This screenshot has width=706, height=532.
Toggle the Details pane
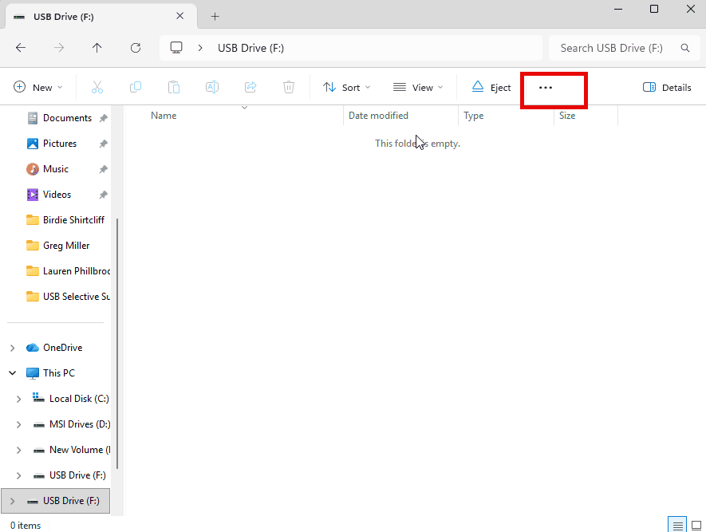coord(667,87)
